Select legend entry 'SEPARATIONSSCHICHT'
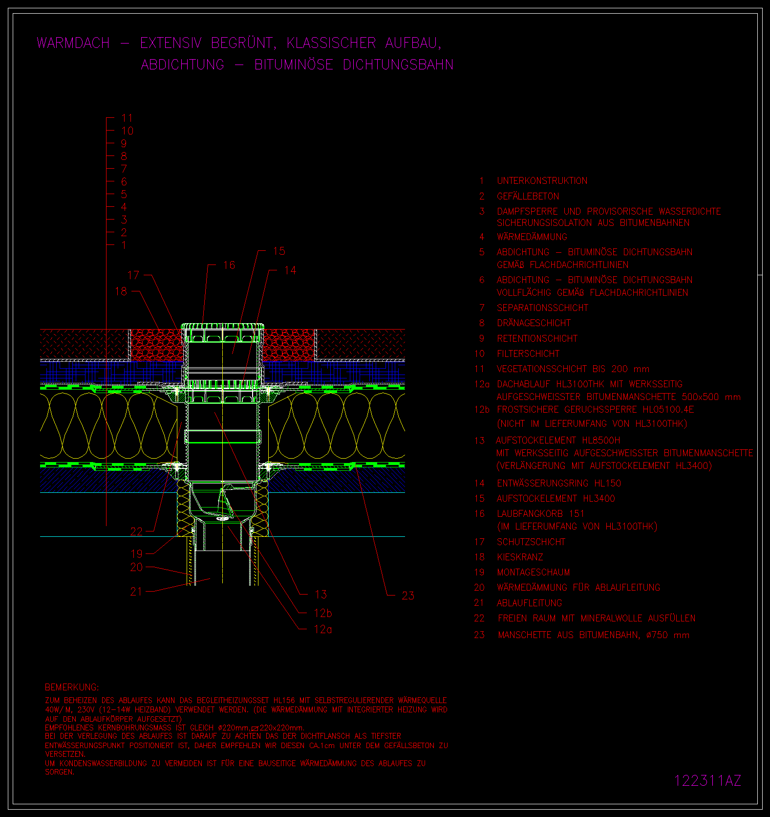 pos(542,308)
